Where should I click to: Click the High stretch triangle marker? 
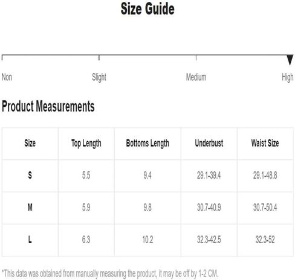[290, 60]
